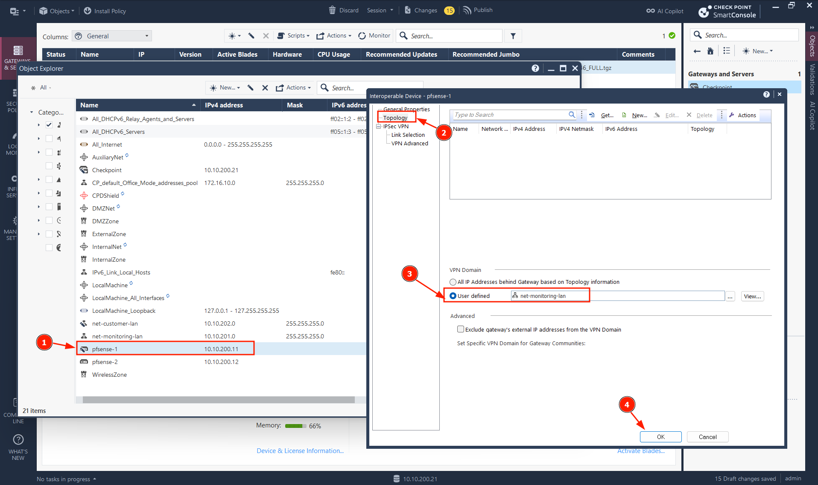The width and height of the screenshot is (818, 485).
Task: Collapse the Categories tree in Object Explorer
Action: [32, 112]
